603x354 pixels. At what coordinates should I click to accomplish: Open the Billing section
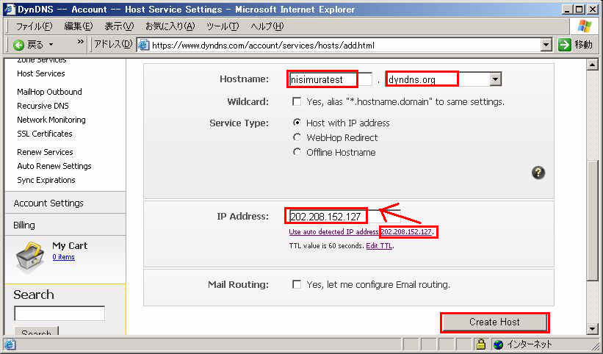coord(24,225)
